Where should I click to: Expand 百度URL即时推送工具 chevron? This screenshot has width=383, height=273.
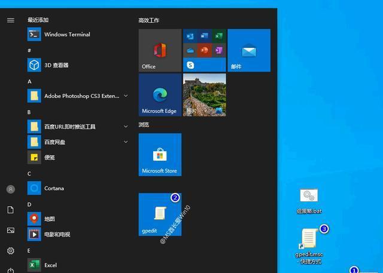(126, 126)
